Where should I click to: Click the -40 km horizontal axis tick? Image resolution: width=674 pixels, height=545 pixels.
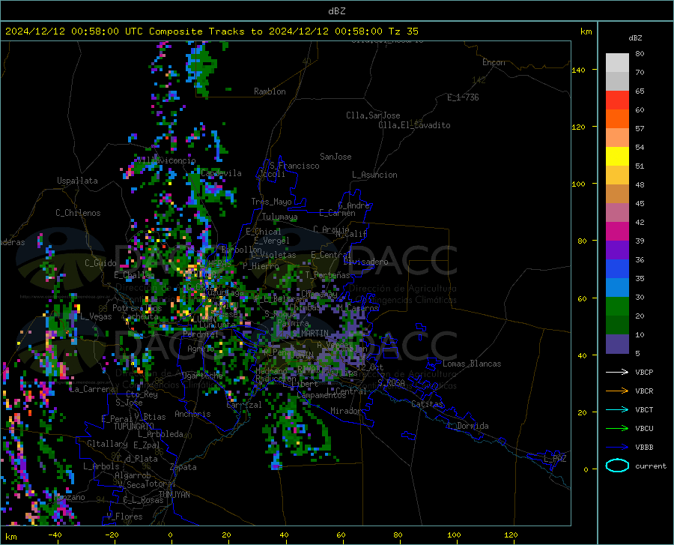point(55,535)
